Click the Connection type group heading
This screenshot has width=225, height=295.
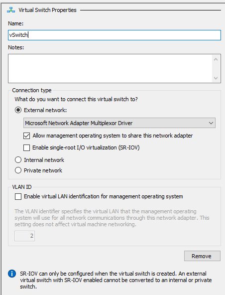coord(32,90)
